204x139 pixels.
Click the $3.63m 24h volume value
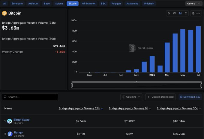(11, 28)
